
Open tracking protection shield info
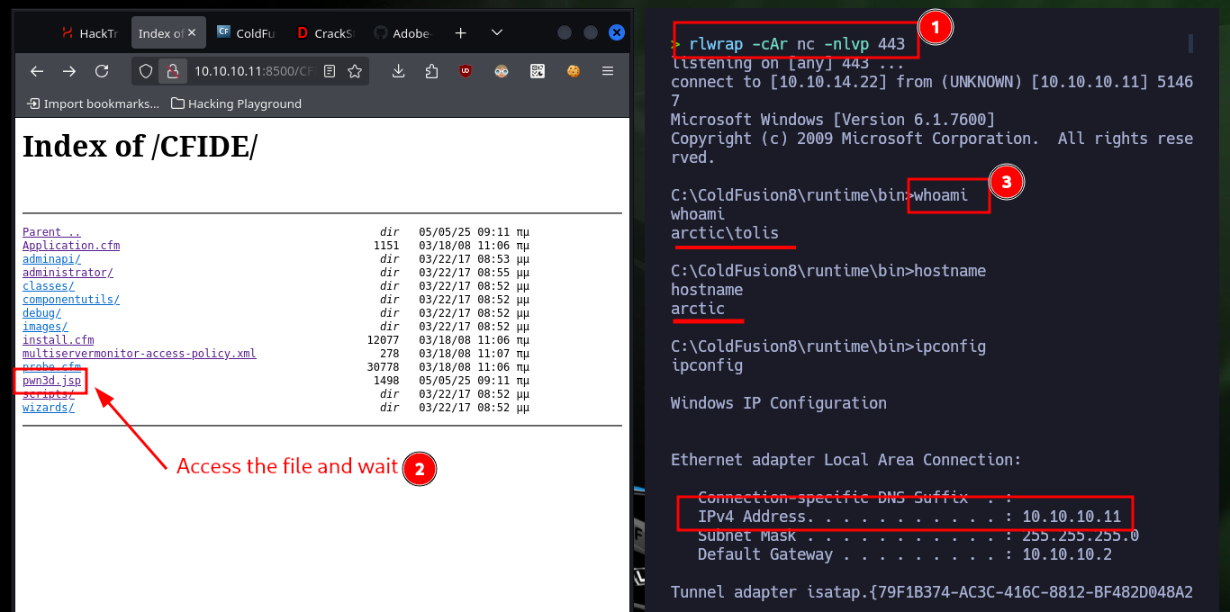point(146,71)
